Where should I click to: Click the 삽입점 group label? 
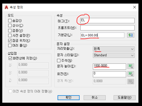click(12, 53)
